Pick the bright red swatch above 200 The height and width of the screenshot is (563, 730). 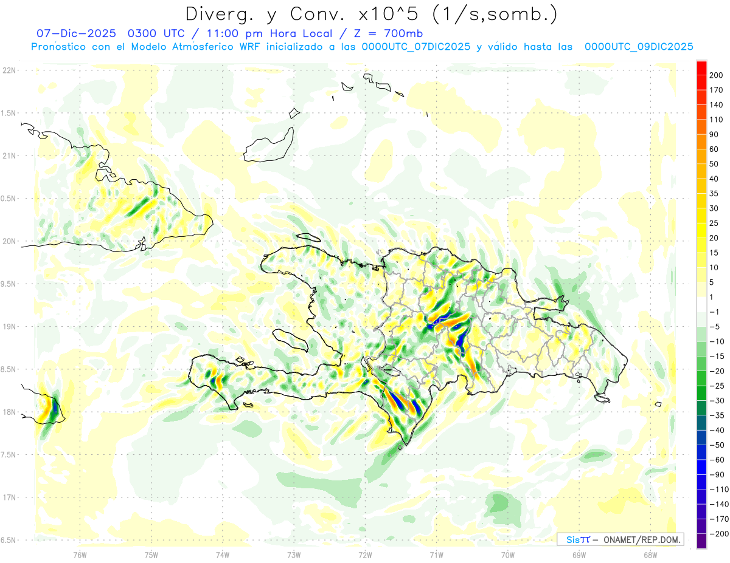701,68
